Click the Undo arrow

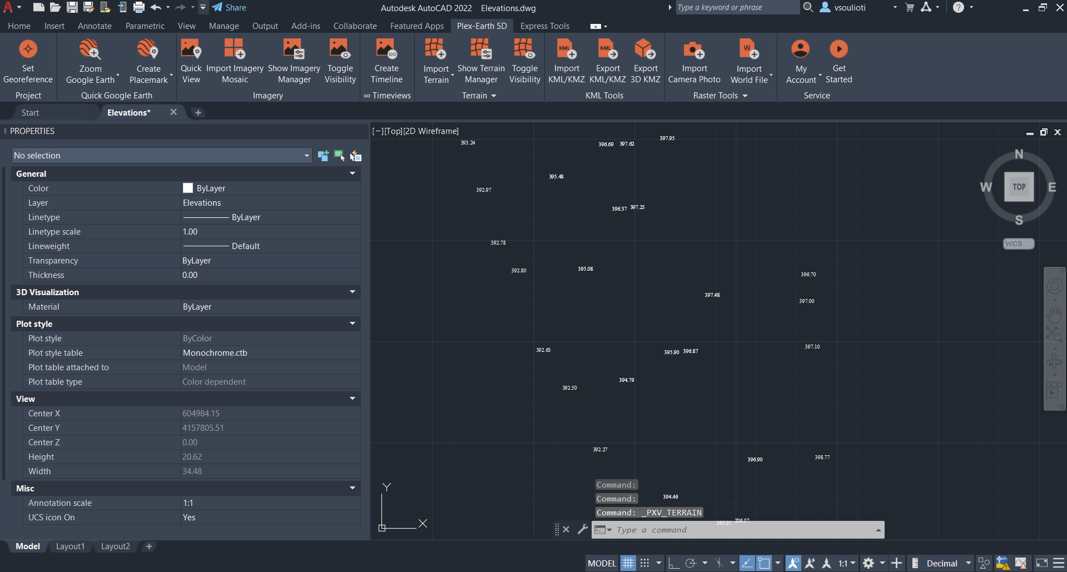156,7
